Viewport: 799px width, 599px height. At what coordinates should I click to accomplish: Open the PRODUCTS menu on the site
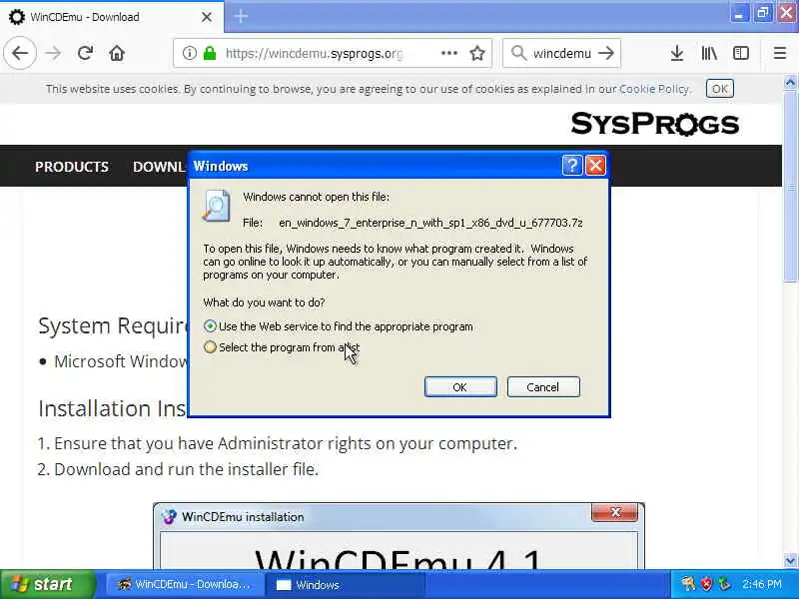tap(71, 167)
